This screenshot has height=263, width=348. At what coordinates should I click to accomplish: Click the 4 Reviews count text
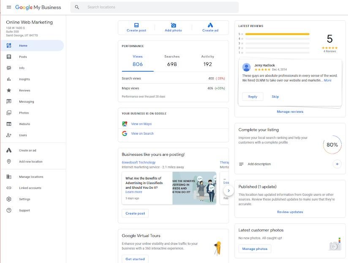tap(329, 51)
